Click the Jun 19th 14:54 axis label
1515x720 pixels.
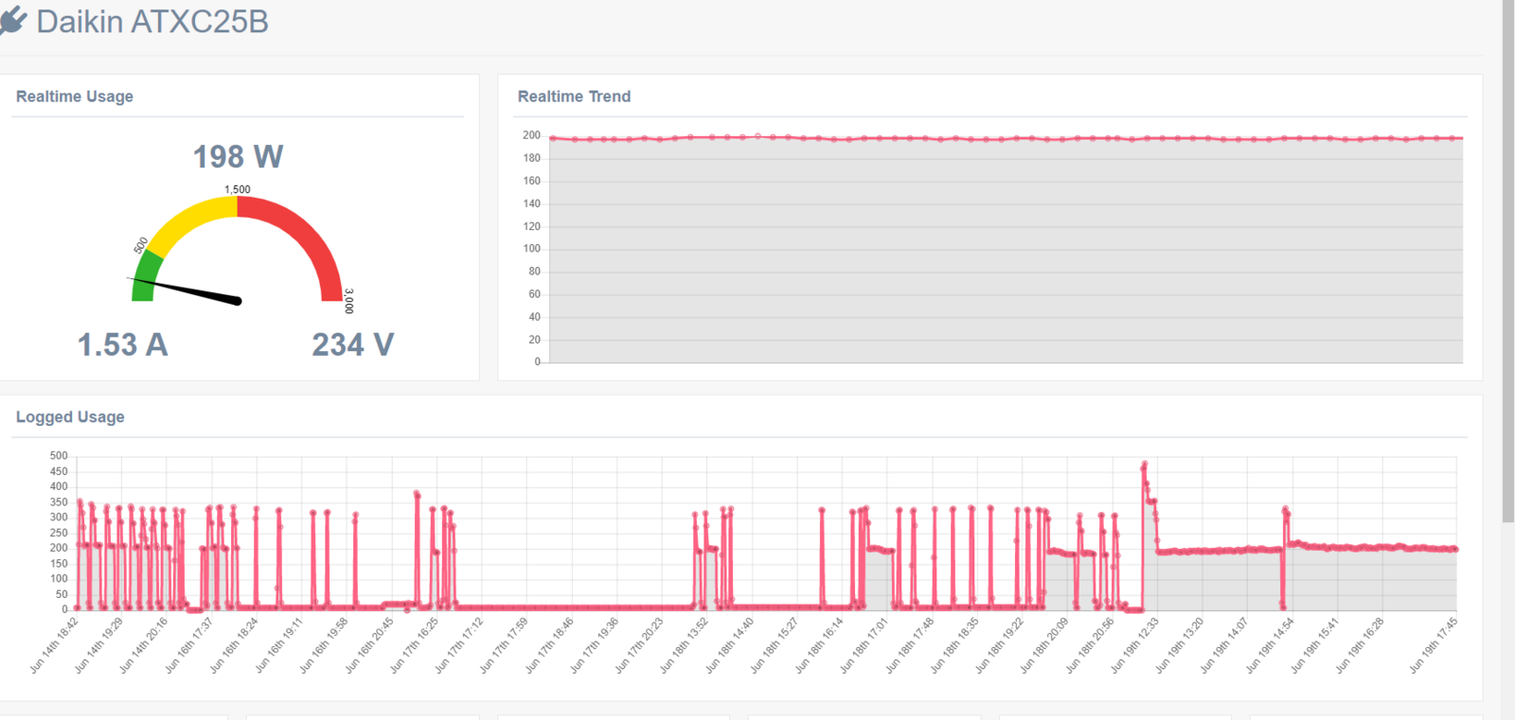(1270, 644)
